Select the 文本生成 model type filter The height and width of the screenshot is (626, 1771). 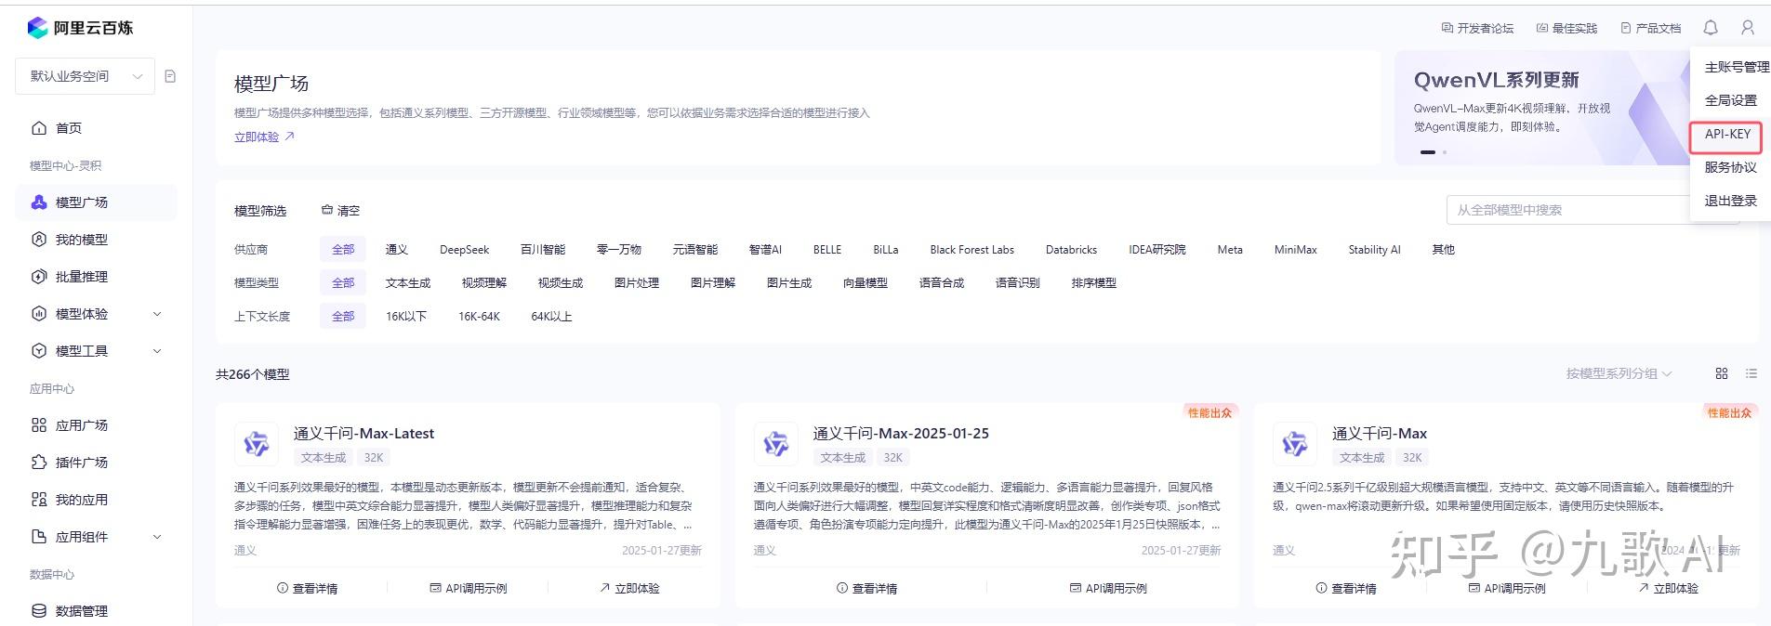point(408,283)
